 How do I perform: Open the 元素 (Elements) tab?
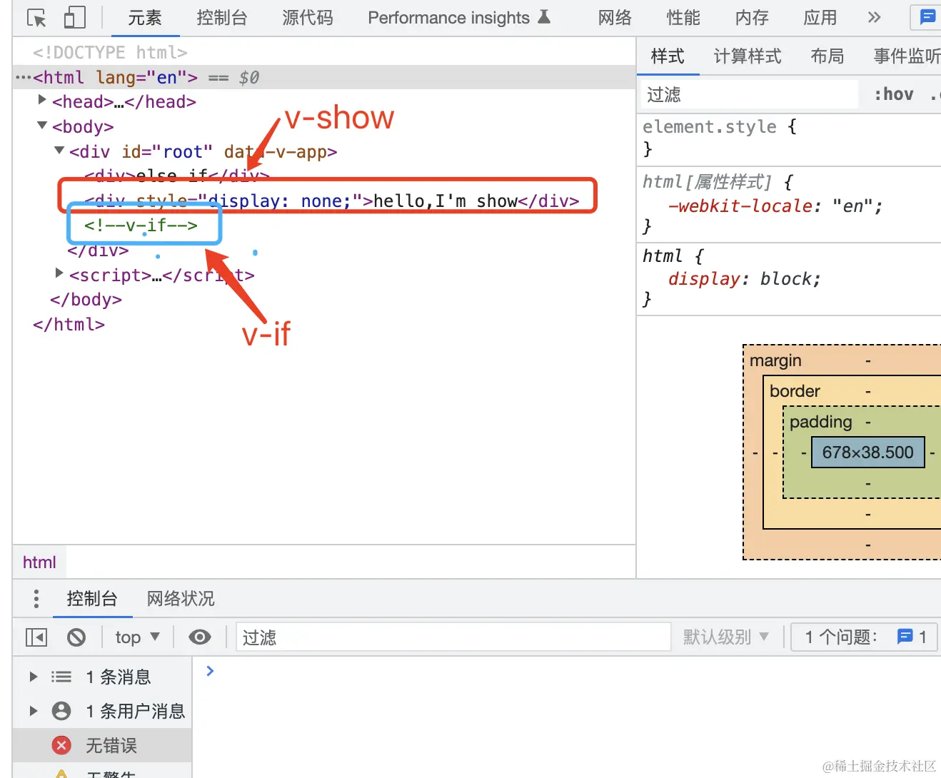point(145,18)
